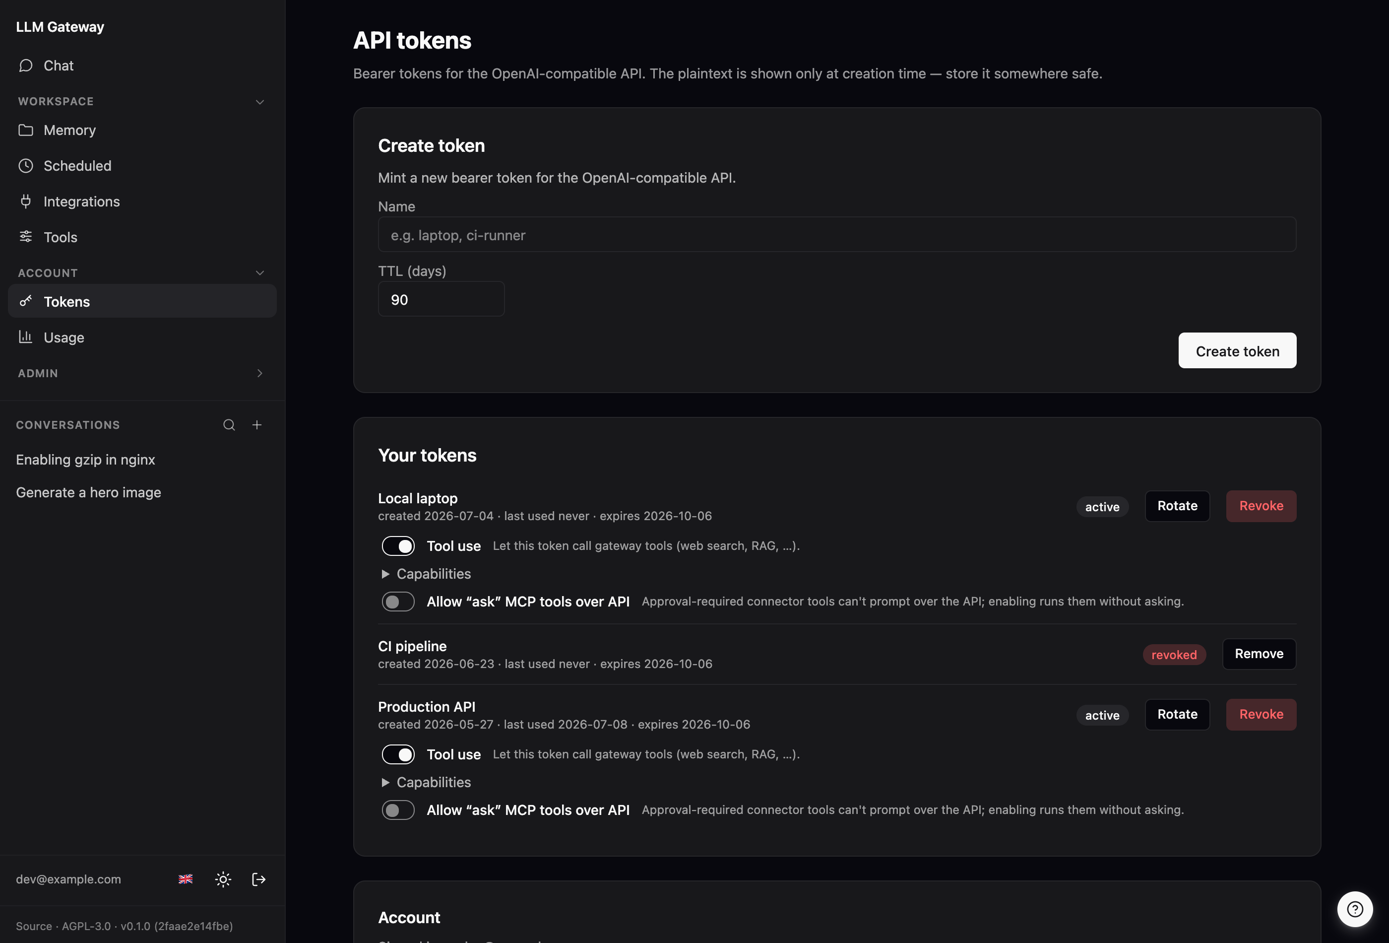
Task: Click the Admin section label
Action: click(38, 373)
